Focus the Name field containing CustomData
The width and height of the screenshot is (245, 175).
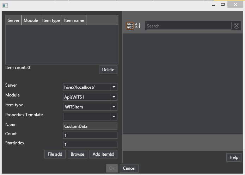[90, 126]
